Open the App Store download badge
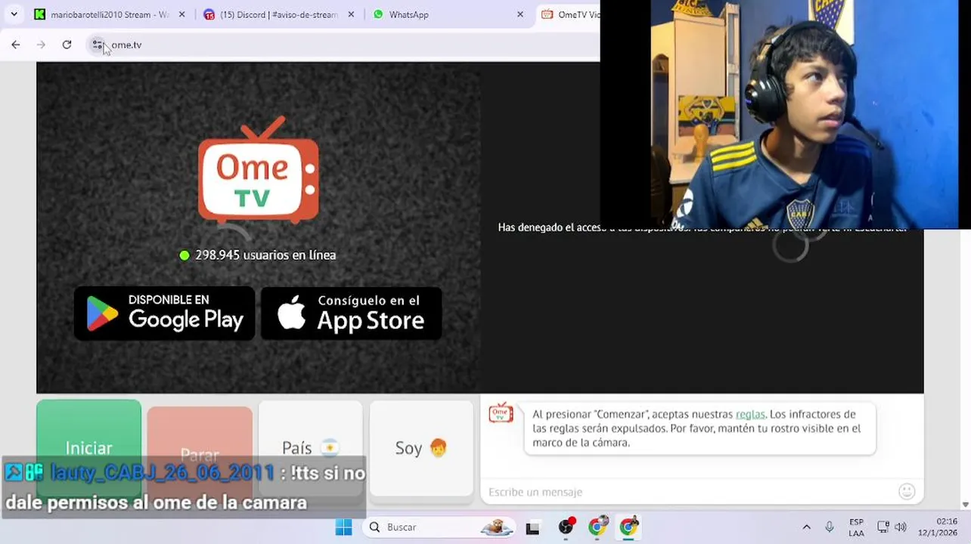Image resolution: width=971 pixels, height=544 pixels. pyautogui.click(x=352, y=313)
